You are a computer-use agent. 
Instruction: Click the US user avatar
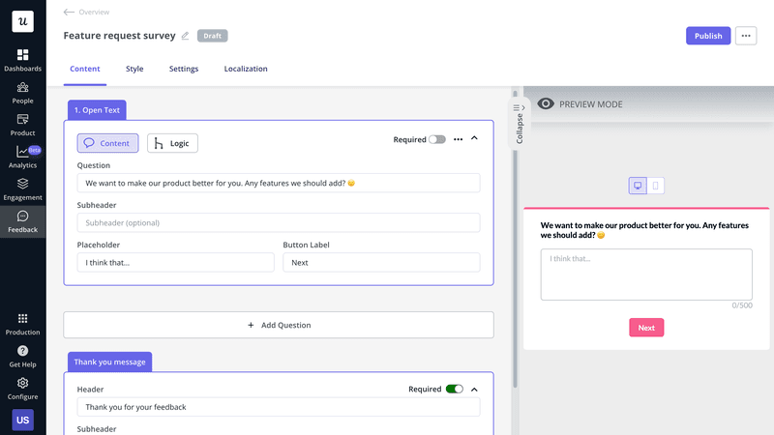pos(22,420)
